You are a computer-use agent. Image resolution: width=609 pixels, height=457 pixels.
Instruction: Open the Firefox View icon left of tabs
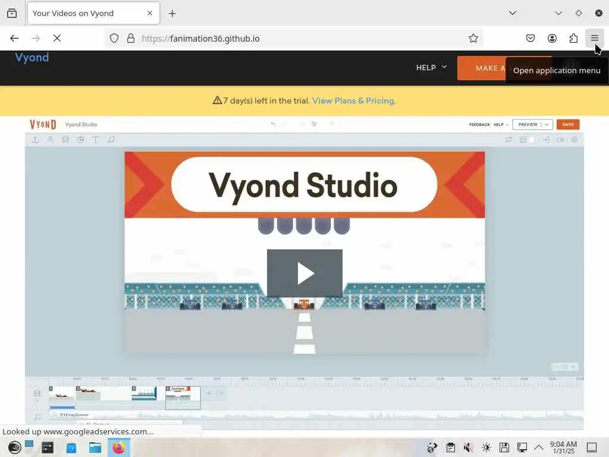(12, 13)
